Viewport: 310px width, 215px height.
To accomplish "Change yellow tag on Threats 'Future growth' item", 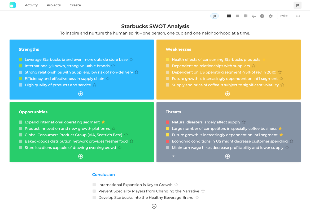I will [x=168, y=135].
